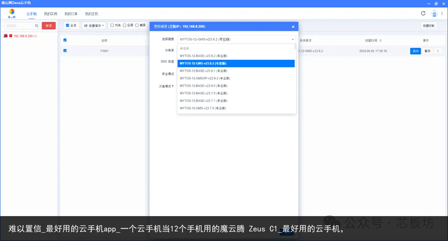Click the host device icon for 192.168.8.250
Image resolution: width=448 pixels, height=241 pixels.
click(x=5, y=36)
